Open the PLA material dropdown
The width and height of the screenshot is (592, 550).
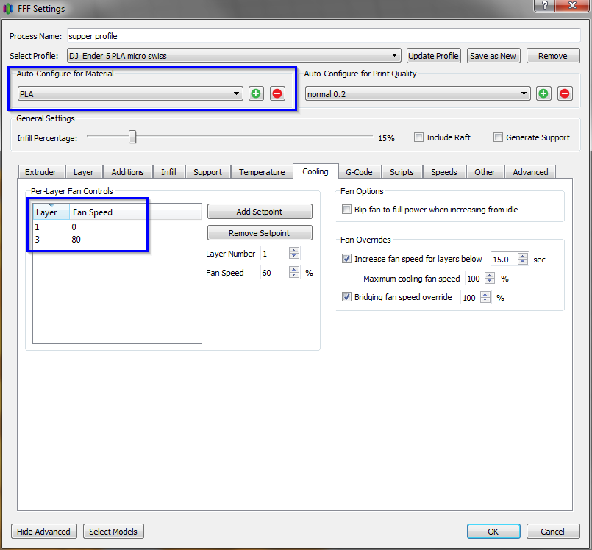click(130, 93)
